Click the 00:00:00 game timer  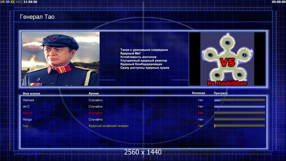(279, 2)
